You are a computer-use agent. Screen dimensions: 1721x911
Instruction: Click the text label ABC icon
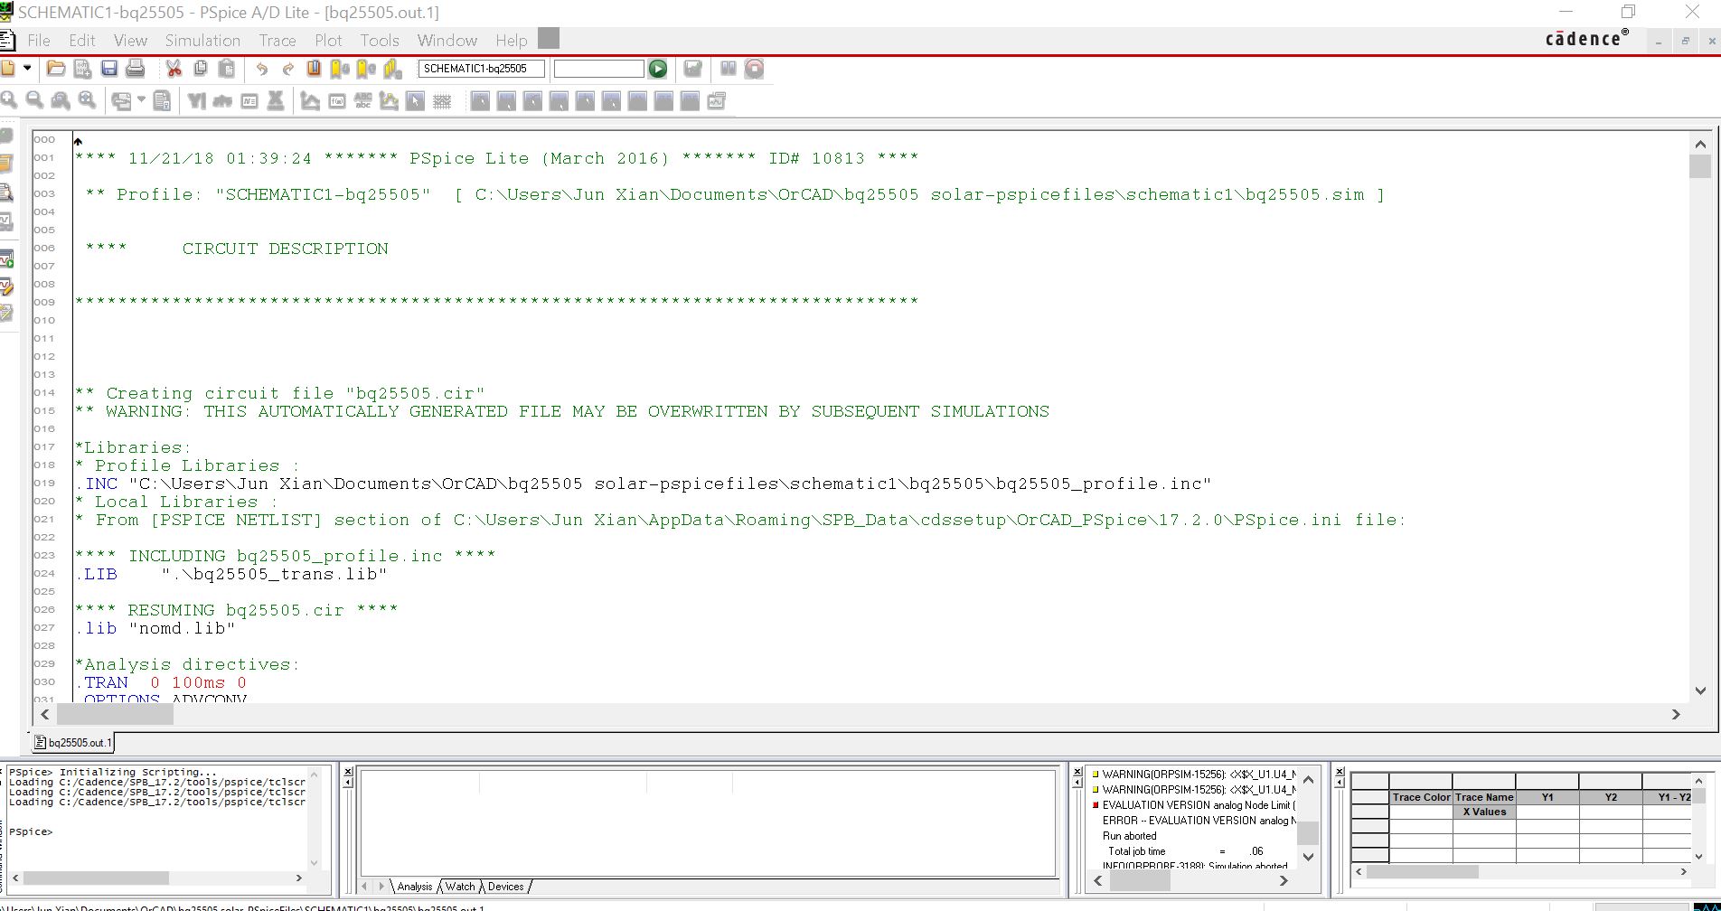click(363, 101)
